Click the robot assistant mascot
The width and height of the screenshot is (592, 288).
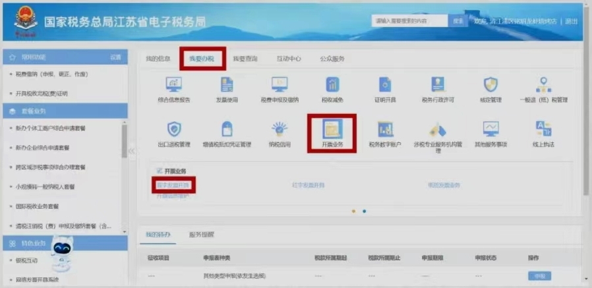[63, 249]
